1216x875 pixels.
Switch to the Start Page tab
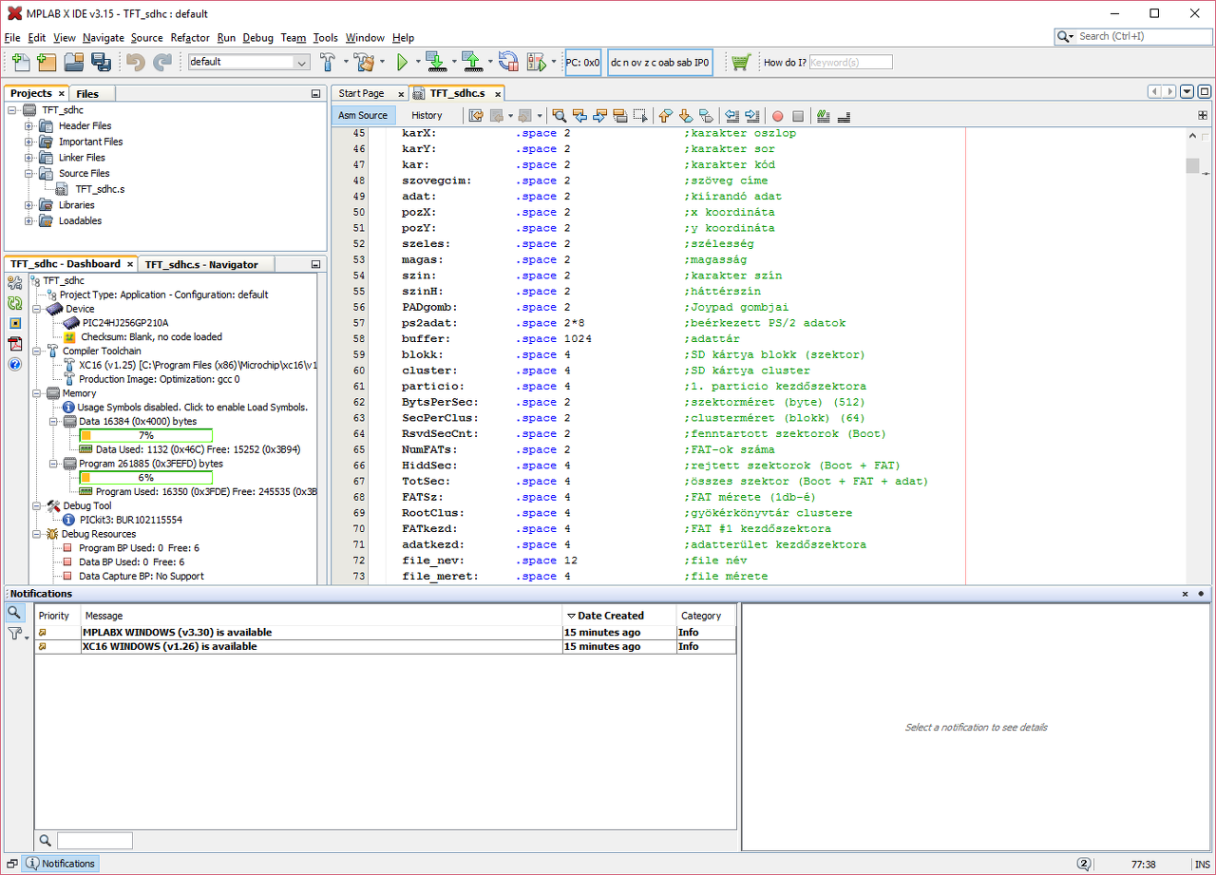(x=361, y=93)
